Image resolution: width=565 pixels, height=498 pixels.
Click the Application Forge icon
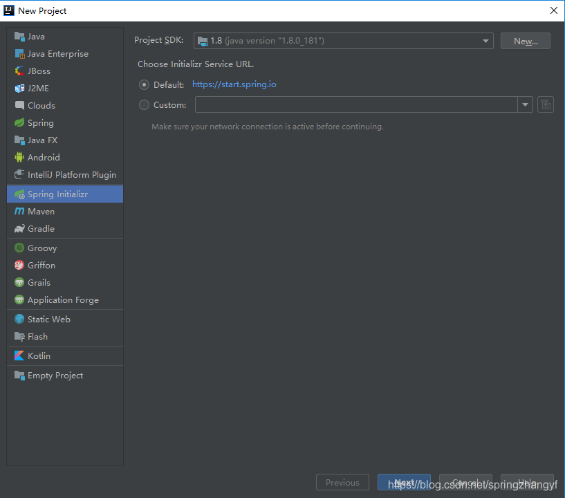[x=19, y=299]
